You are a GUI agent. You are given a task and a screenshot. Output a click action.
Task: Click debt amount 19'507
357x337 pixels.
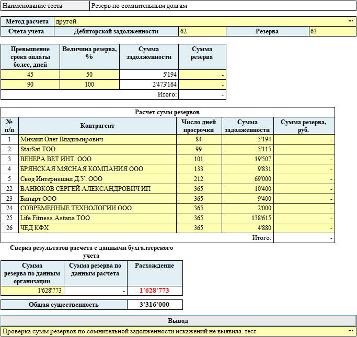click(248, 159)
